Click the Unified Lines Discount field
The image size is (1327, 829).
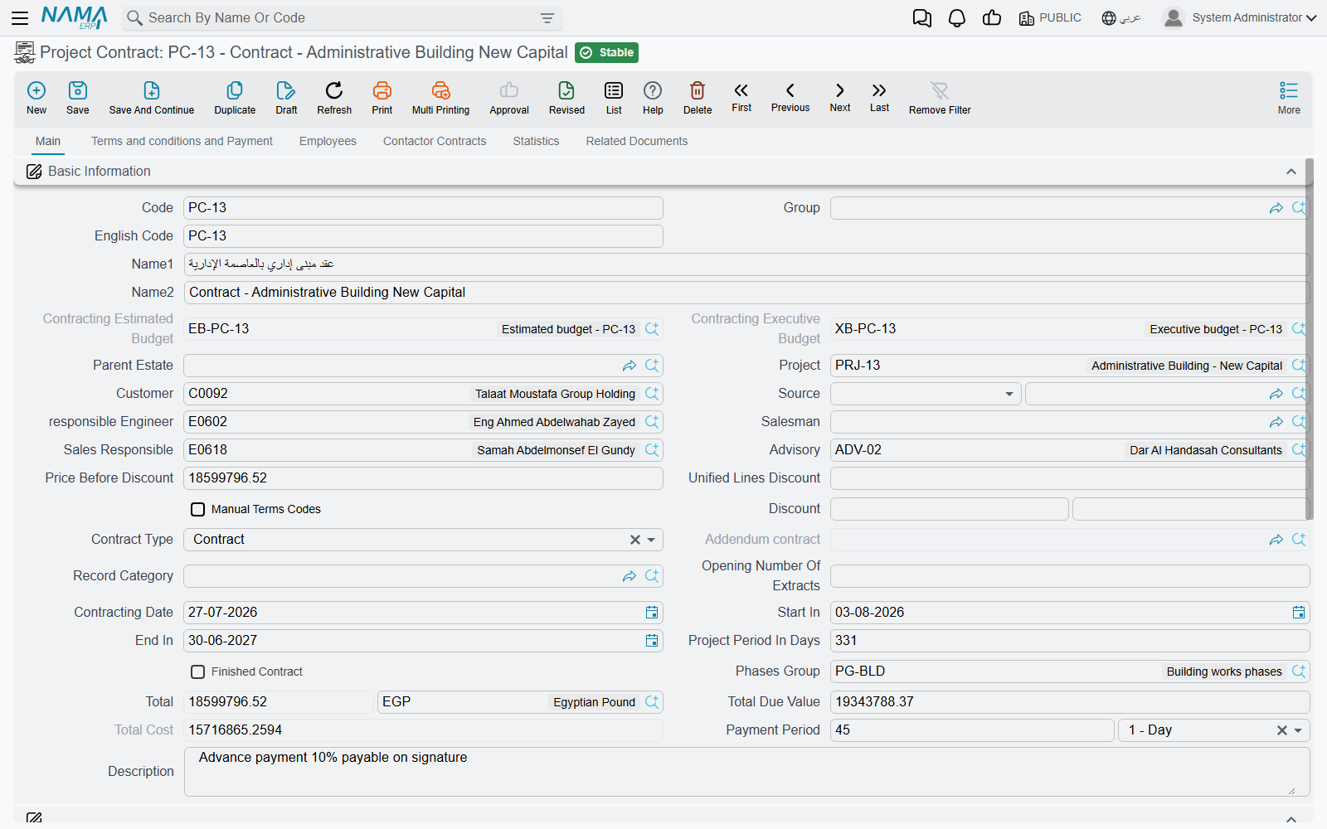point(1070,478)
